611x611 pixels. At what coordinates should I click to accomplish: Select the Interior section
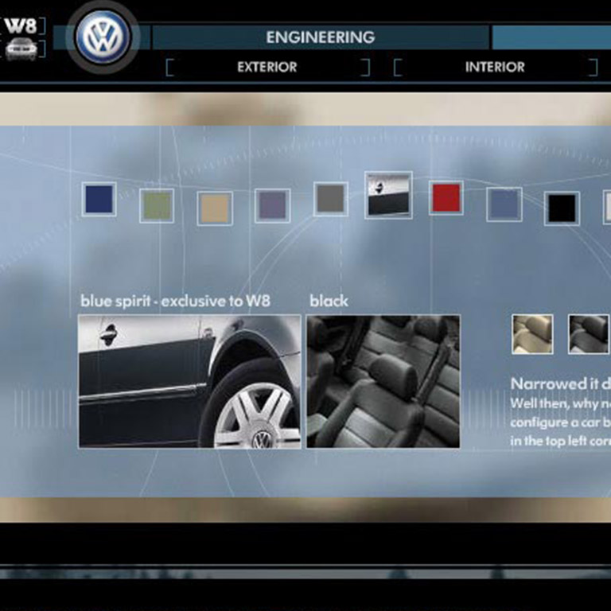point(494,68)
